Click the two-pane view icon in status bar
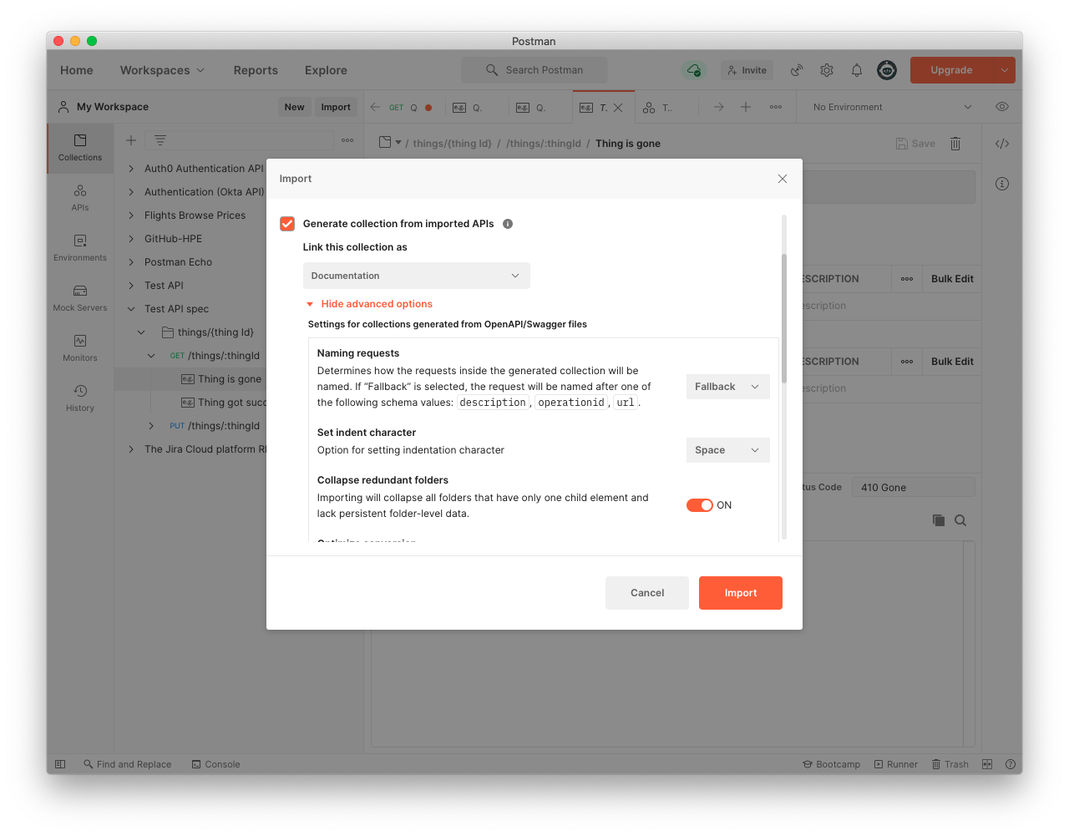1069x836 pixels. 987,764
